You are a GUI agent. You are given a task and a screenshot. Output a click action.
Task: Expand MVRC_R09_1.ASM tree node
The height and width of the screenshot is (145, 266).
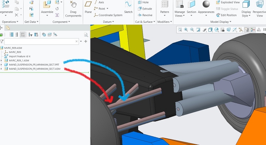pyautogui.click(x=1, y=60)
